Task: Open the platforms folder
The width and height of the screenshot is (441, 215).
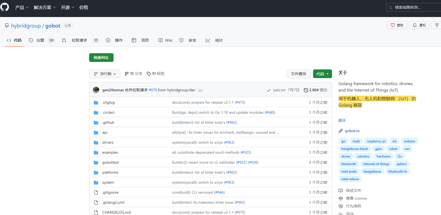Action: pyautogui.click(x=110, y=172)
